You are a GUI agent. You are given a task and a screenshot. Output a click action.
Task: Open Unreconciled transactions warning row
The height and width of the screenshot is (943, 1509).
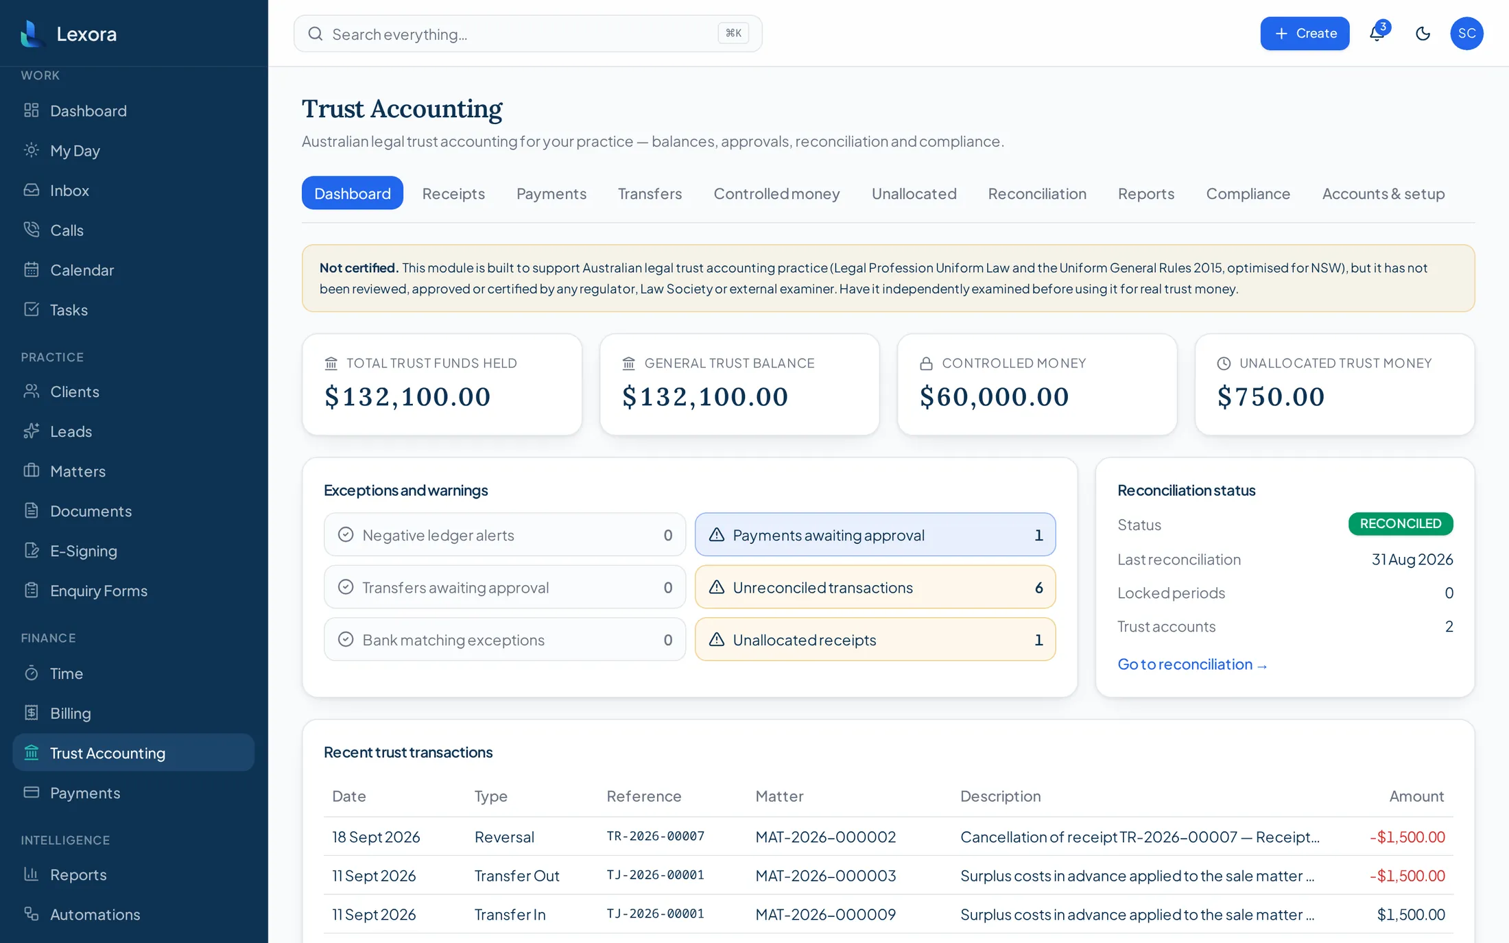point(875,587)
